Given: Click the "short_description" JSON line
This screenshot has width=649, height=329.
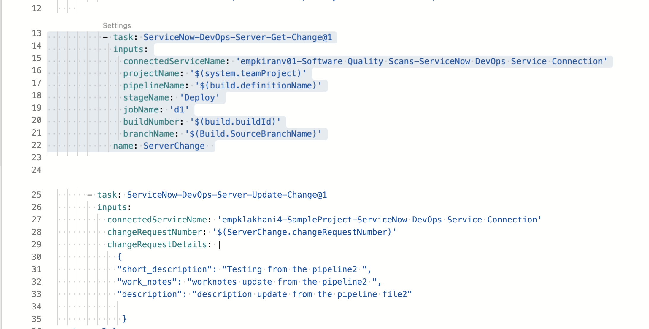Looking at the screenshot, I should click(x=244, y=270).
